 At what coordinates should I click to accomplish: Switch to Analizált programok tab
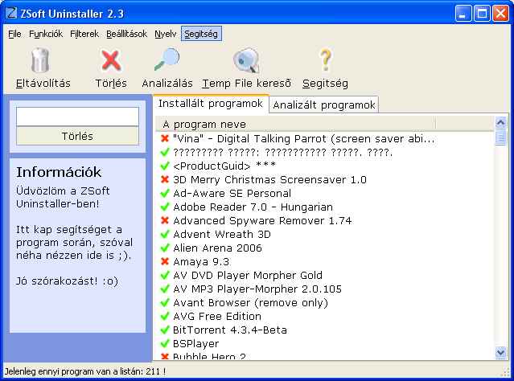(324, 104)
